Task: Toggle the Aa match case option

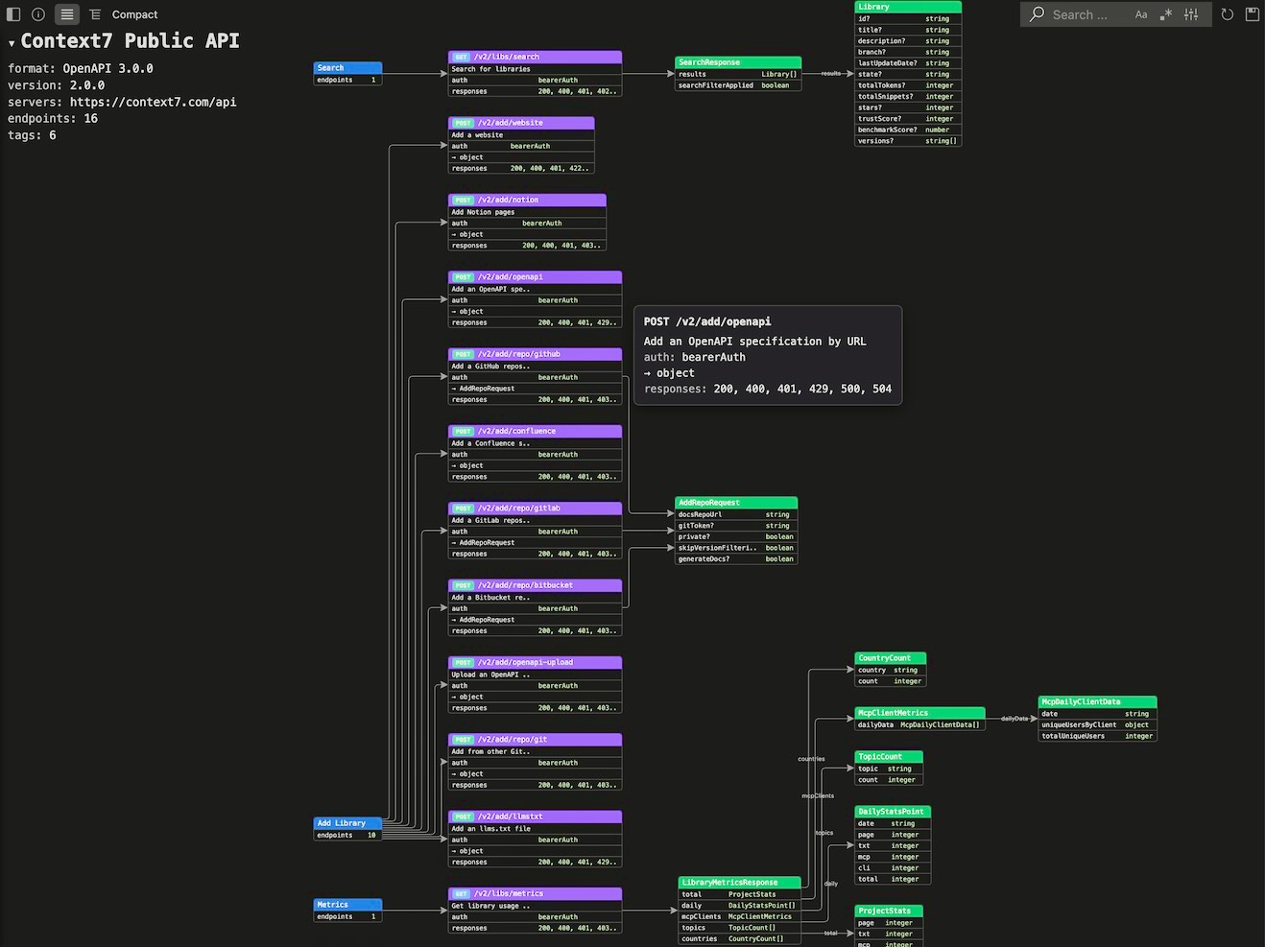Action: (1141, 14)
